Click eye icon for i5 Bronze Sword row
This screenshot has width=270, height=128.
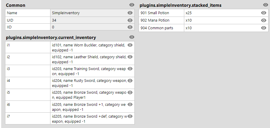click(130, 93)
